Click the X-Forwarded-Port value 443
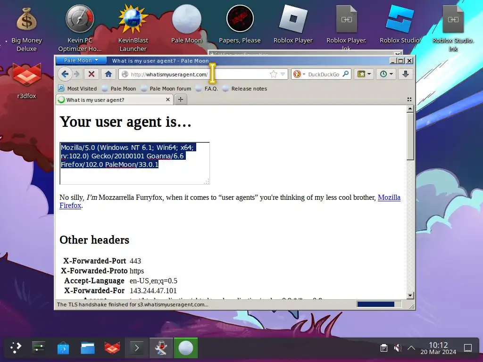The width and height of the screenshot is (483, 362). tap(135, 261)
